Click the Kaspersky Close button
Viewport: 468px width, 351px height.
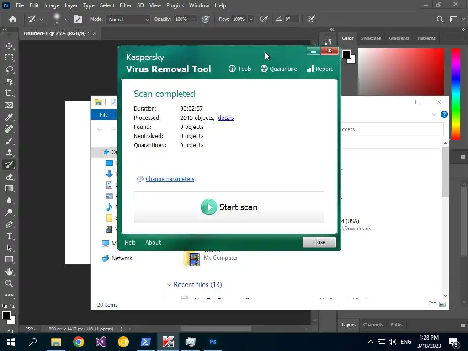[x=319, y=242]
